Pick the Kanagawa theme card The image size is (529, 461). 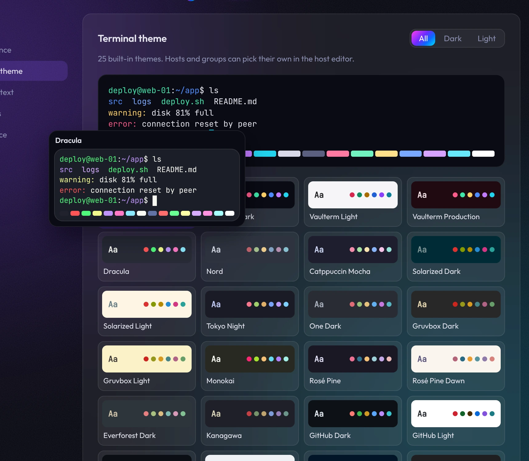click(250, 421)
